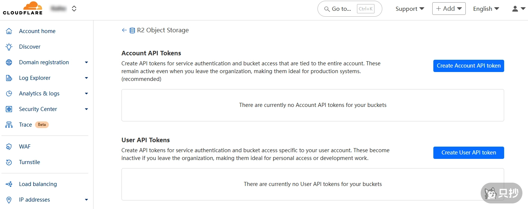This screenshot has width=528, height=209.
Task: Click the Log Explorer icon
Action: click(x=9, y=78)
